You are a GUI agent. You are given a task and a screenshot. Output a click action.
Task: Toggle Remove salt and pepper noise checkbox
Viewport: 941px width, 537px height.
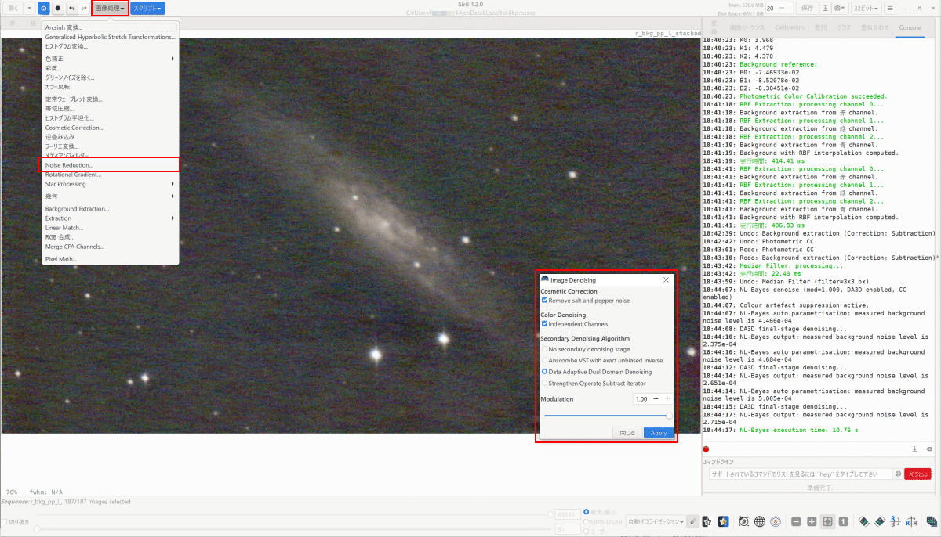tap(545, 300)
